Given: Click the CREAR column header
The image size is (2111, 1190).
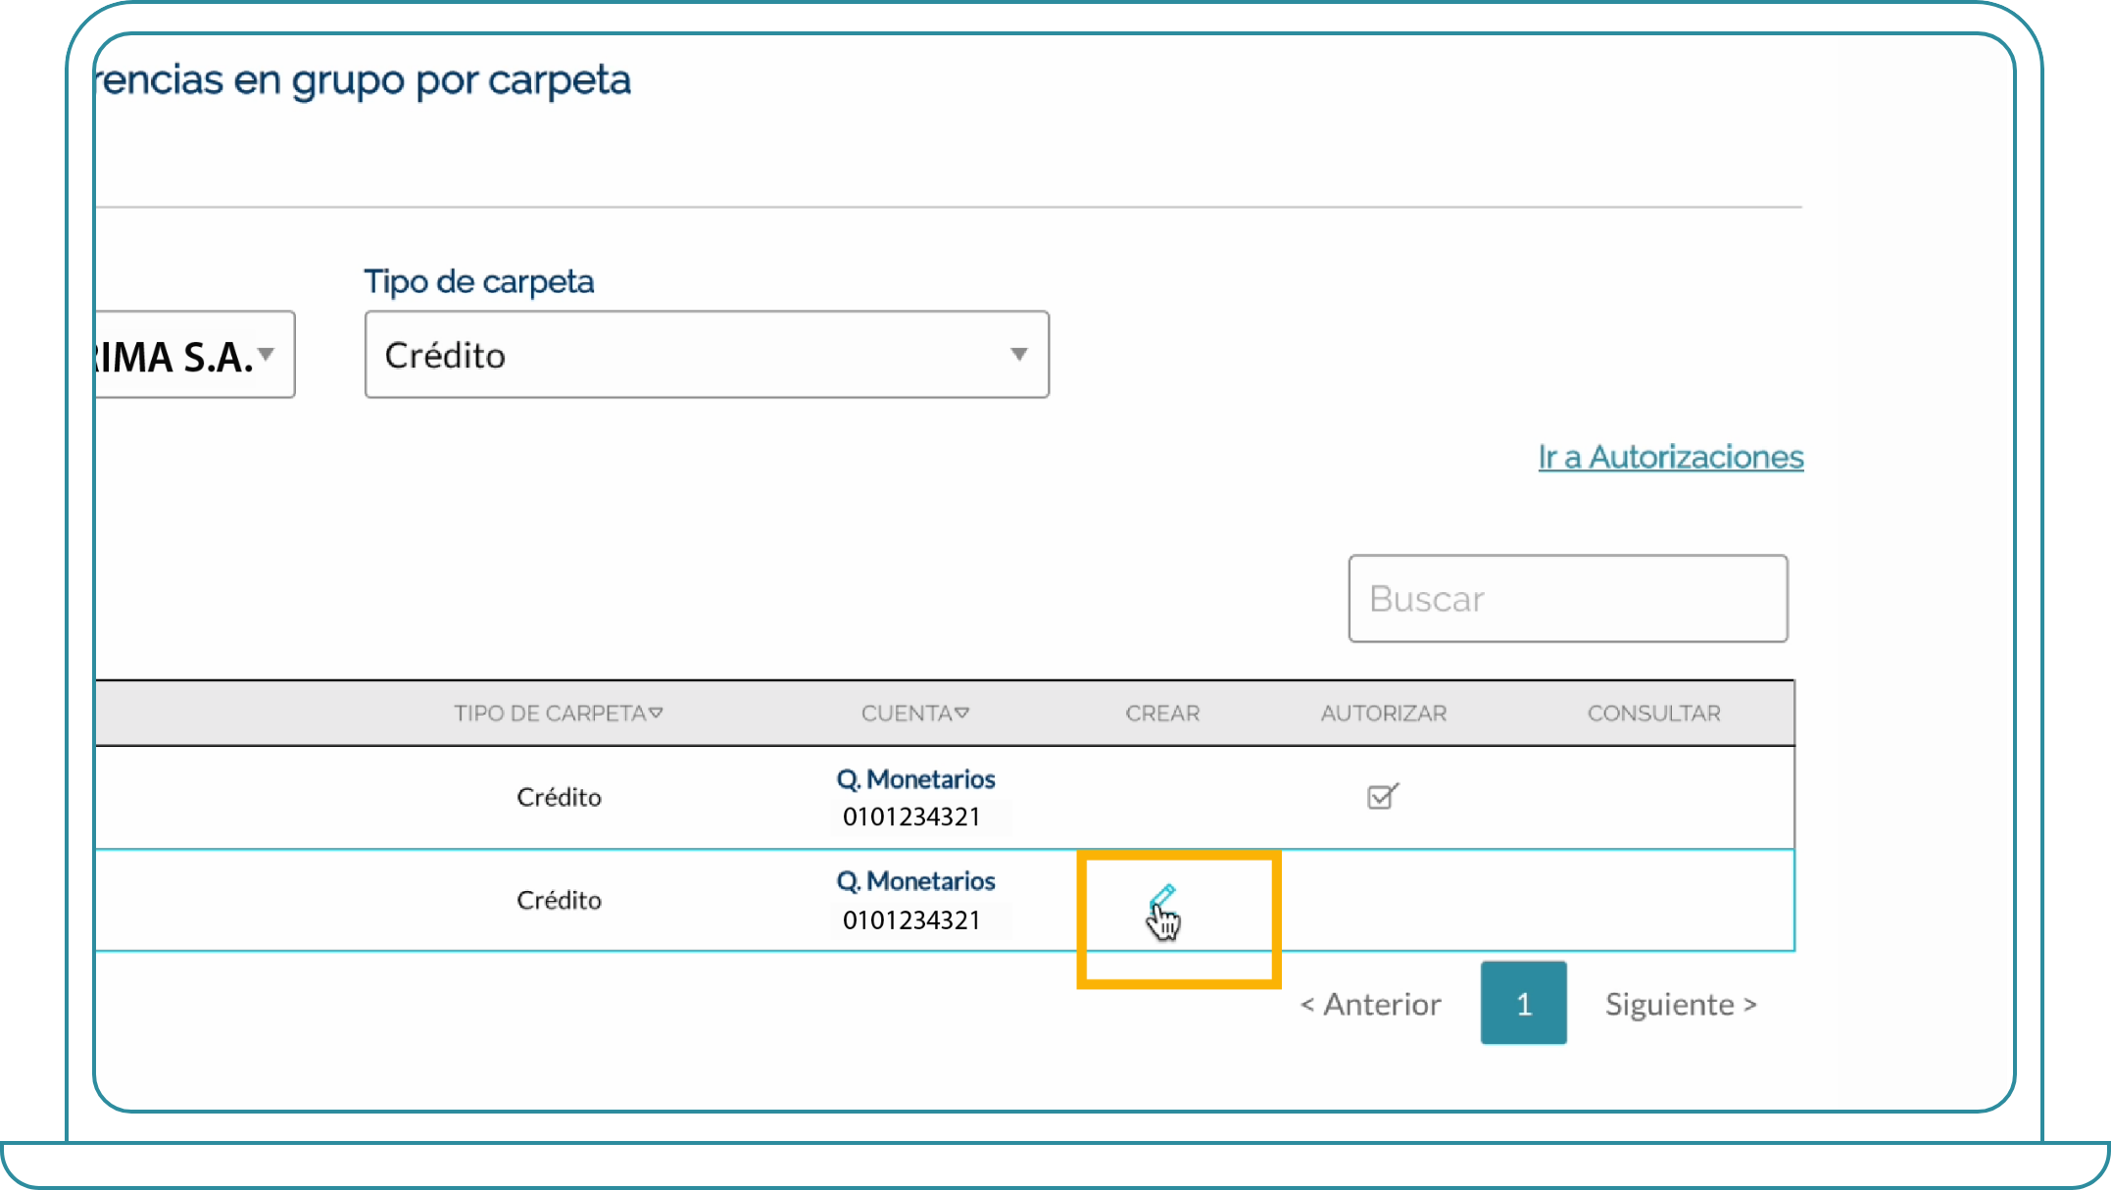Looking at the screenshot, I should click(x=1162, y=714).
